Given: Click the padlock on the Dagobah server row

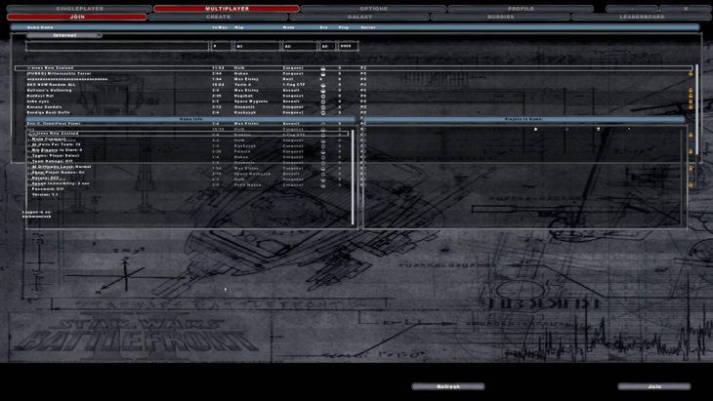Looking at the screenshot, I should 691,96.
